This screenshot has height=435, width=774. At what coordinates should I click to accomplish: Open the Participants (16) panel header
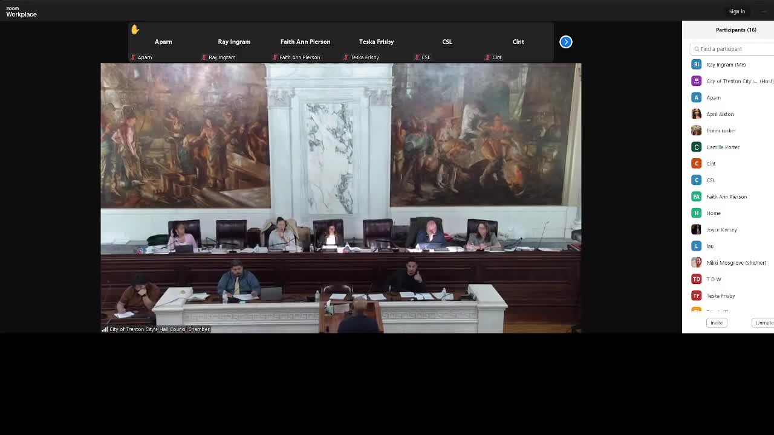click(x=735, y=30)
